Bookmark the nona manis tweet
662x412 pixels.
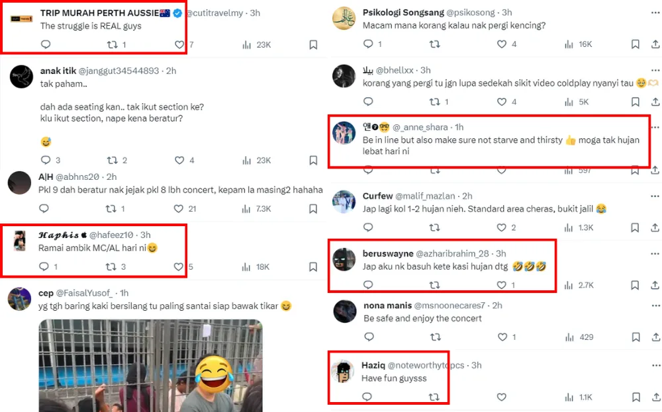click(635, 337)
